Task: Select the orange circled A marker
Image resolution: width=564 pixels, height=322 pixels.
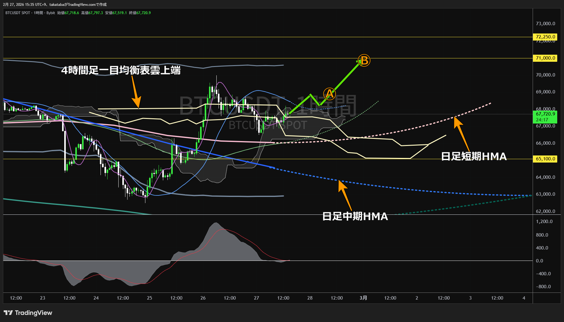Action: pos(329,94)
